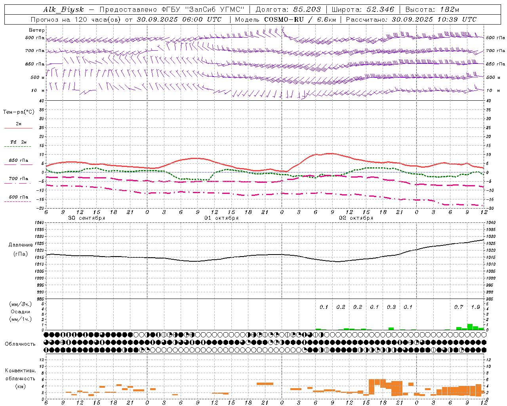Click the green dashed Td legend line

pos(17,147)
